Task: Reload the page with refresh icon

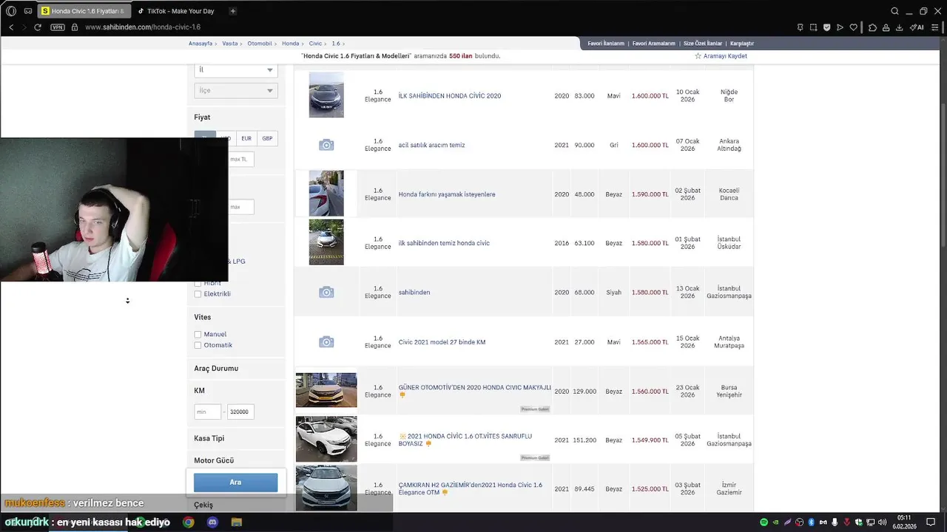Action: [38, 27]
